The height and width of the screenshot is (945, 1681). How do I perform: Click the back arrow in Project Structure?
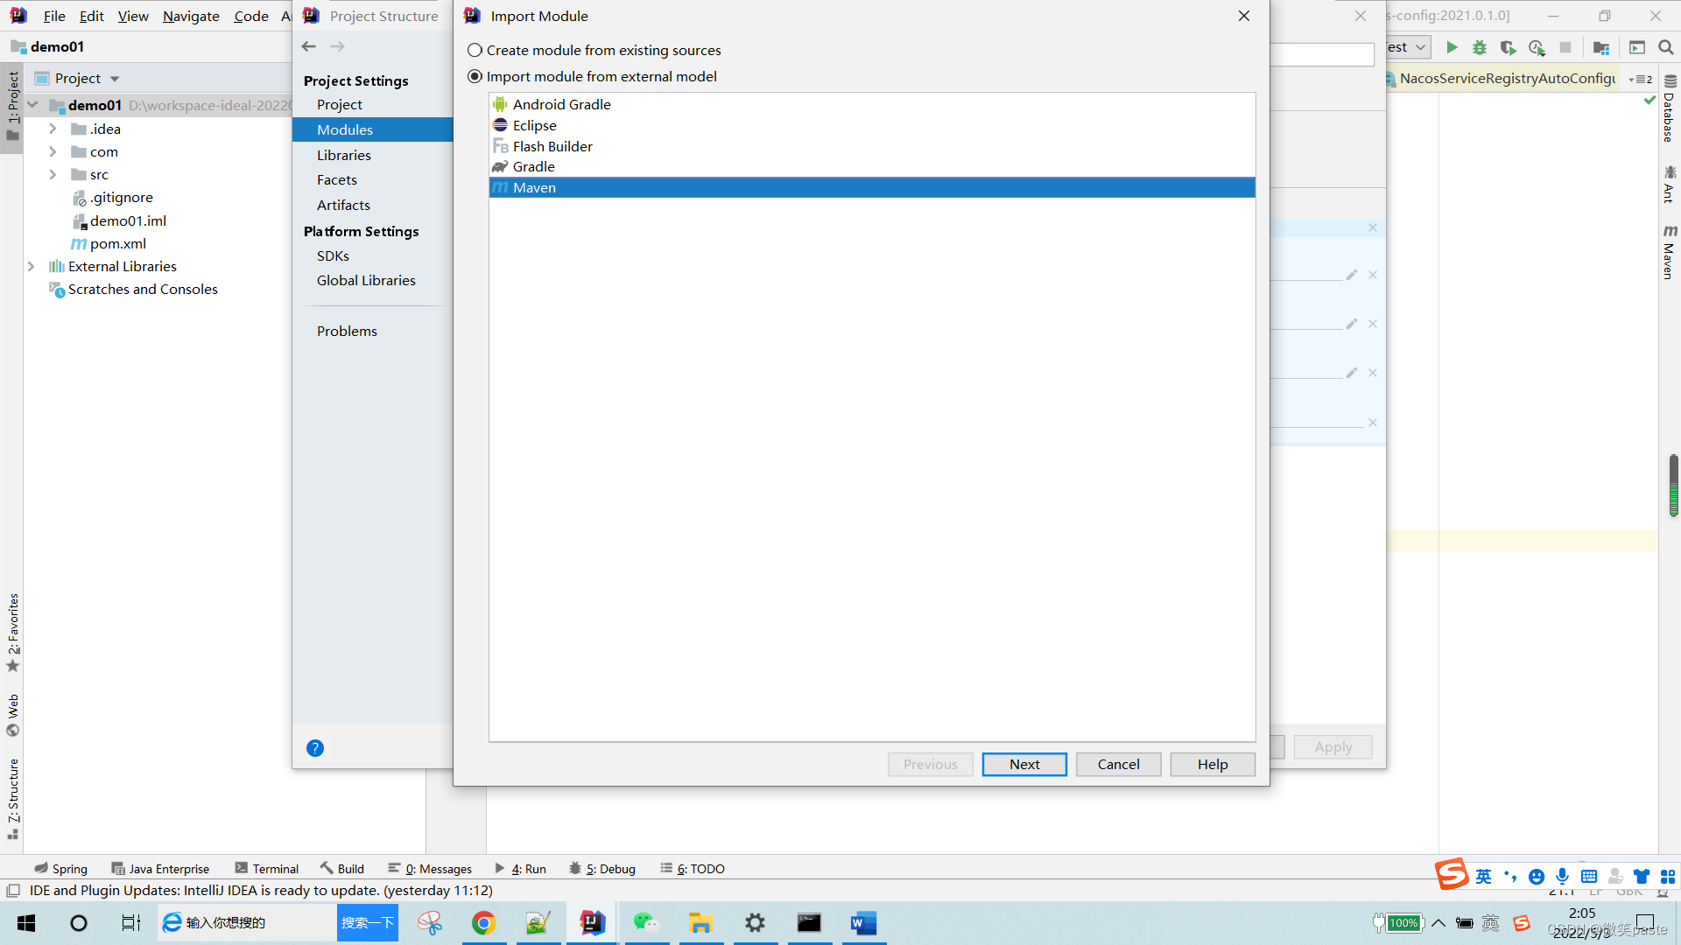pos(308,46)
